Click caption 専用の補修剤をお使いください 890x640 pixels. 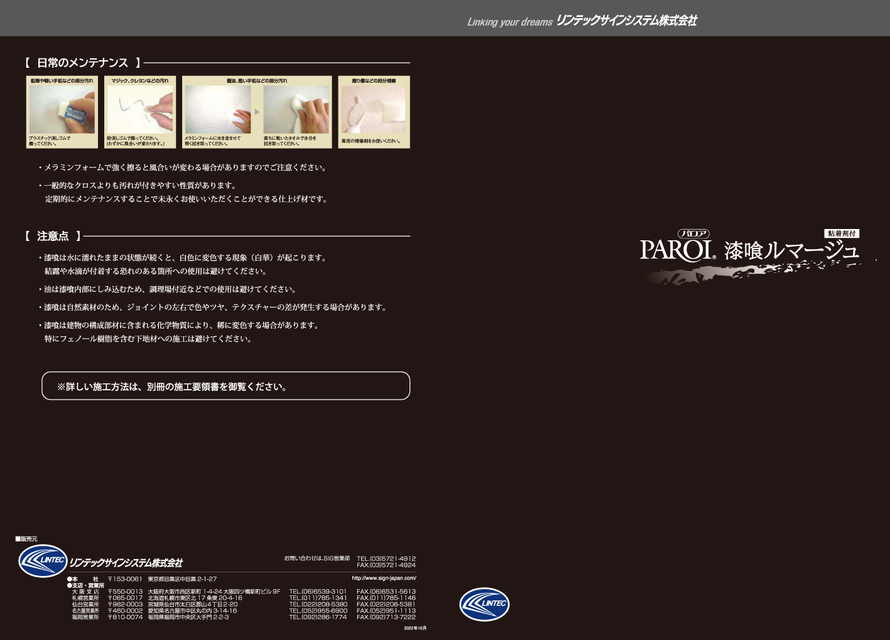(x=371, y=141)
